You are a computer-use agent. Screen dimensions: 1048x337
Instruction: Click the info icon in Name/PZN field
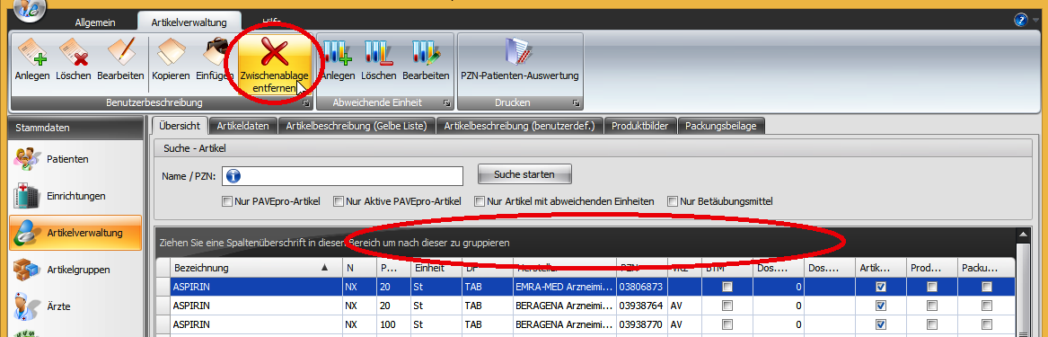[x=233, y=175]
